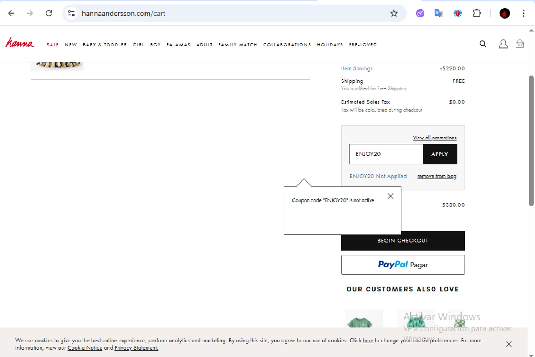Click the ENJOY20 Not Applied message

coord(378,176)
